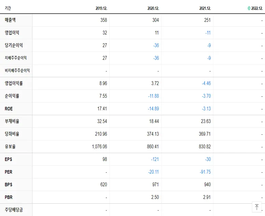Click the 영업이익률 value 3.72
265x216 pixels.
point(155,83)
